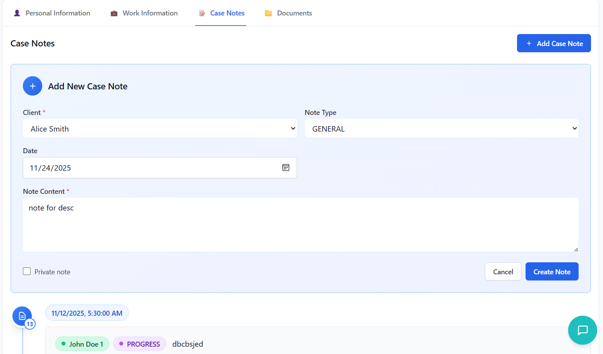The width and height of the screenshot is (603, 354).
Task: Open the Personal Information tab
Action: click(58, 13)
